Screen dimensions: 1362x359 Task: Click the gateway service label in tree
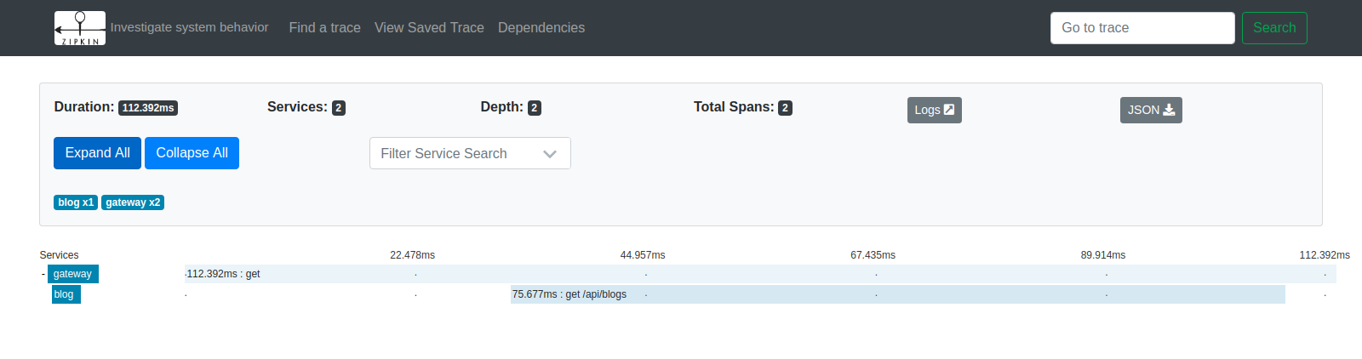[72, 274]
